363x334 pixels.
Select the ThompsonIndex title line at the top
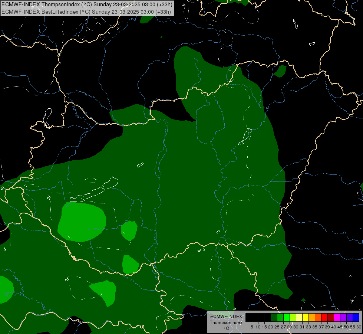[87, 4]
